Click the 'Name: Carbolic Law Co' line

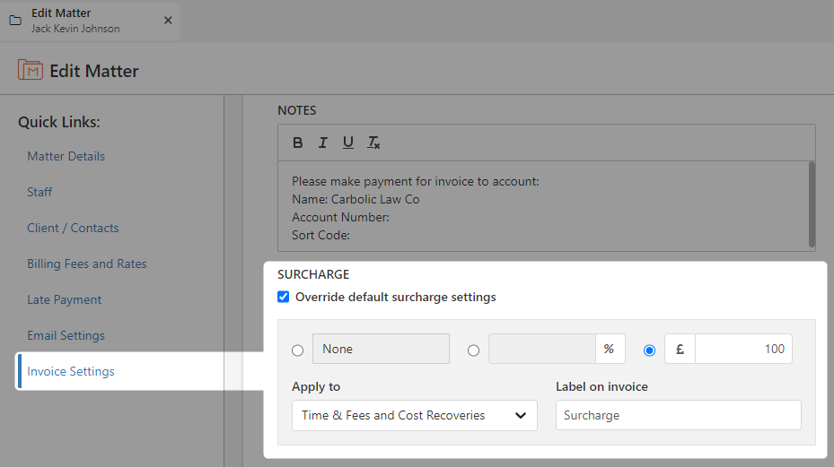pos(356,200)
